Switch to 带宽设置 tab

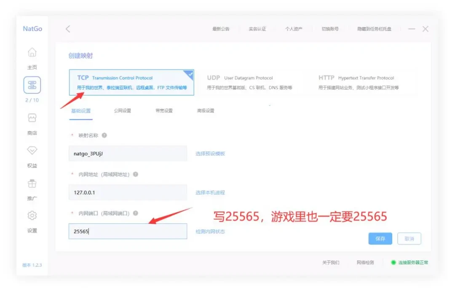point(164,111)
